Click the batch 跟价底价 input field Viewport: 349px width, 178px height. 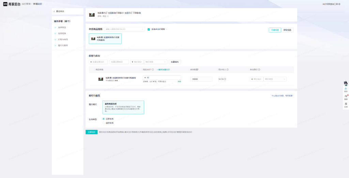pyautogui.click(x=137, y=62)
